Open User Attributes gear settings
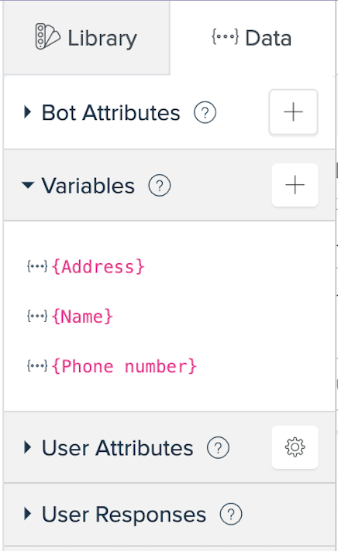Image resolution: width=338 pixels, height=551 pixels. click(x=295, y=447)
